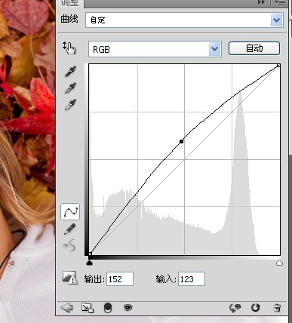
Task: Return to adjustment list arrow
Action: pos(67,308)
